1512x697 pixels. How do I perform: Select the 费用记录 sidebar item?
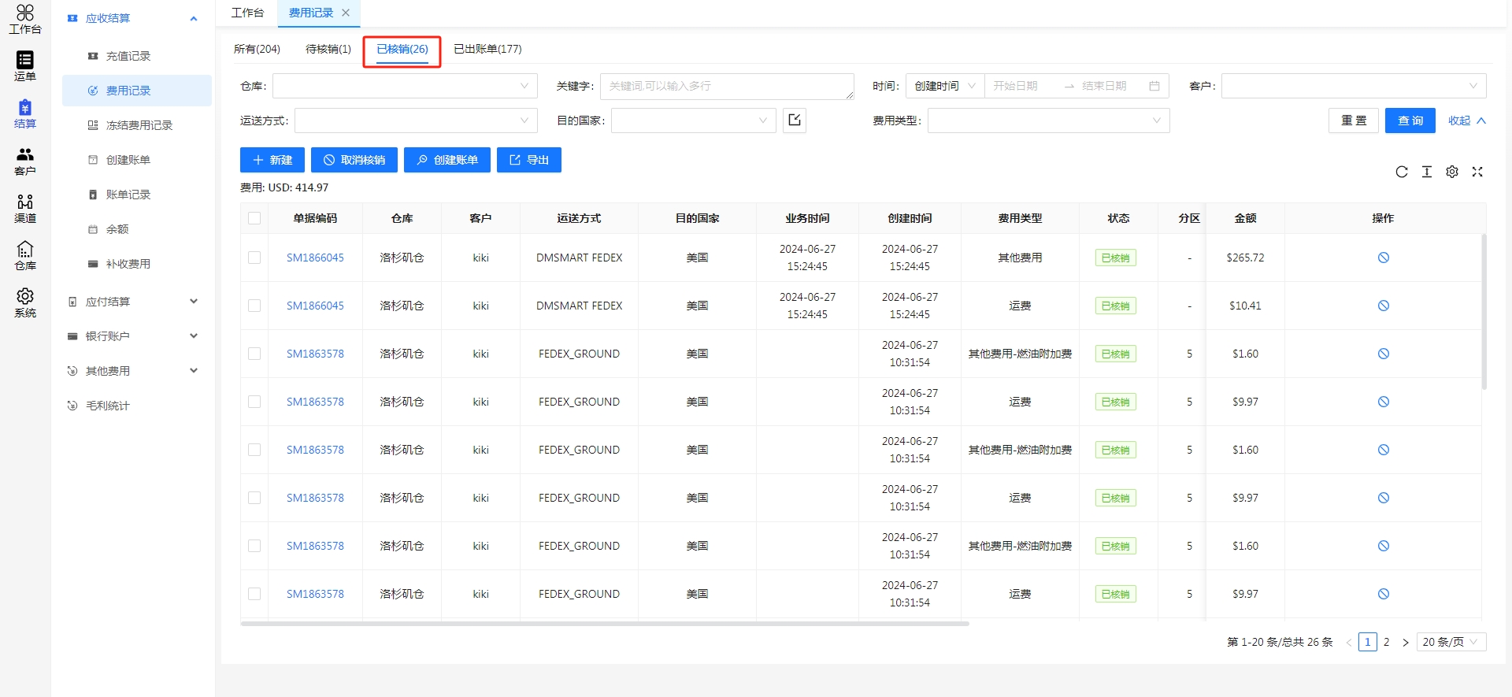point(137,91)
